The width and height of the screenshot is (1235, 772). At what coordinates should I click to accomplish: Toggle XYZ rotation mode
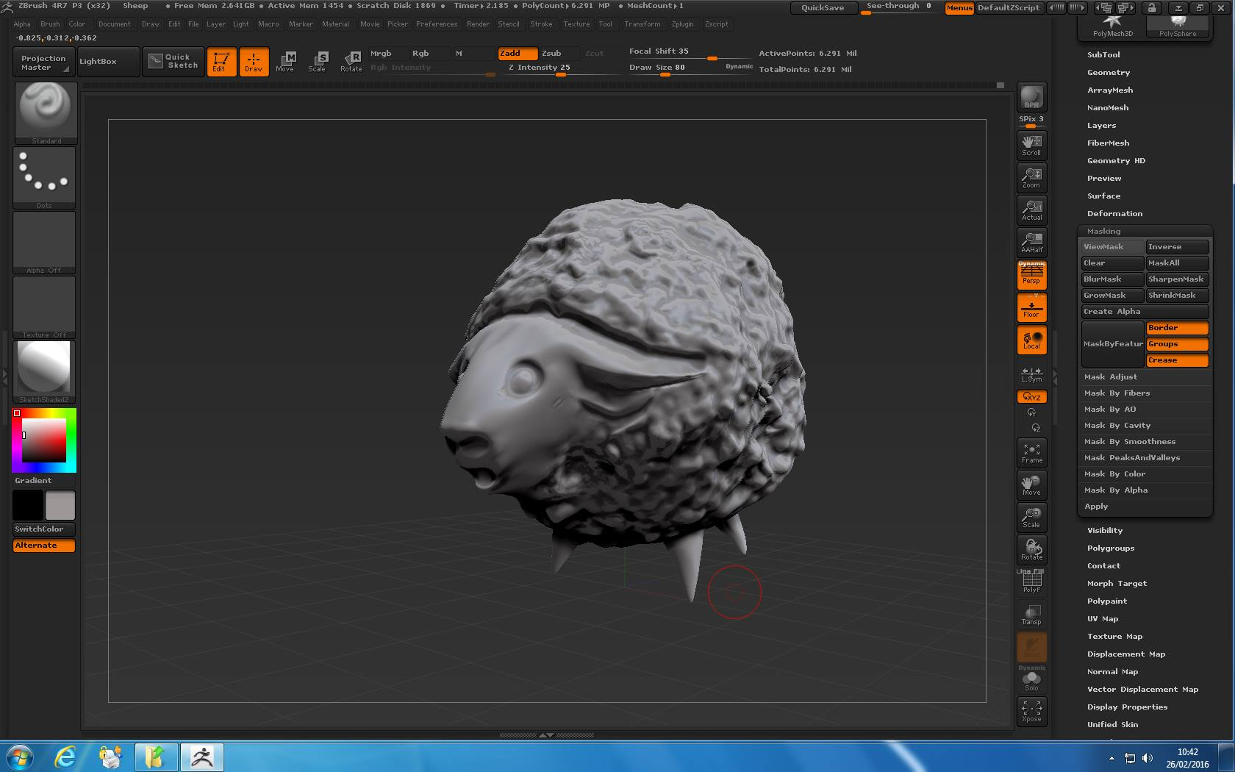1031,396
